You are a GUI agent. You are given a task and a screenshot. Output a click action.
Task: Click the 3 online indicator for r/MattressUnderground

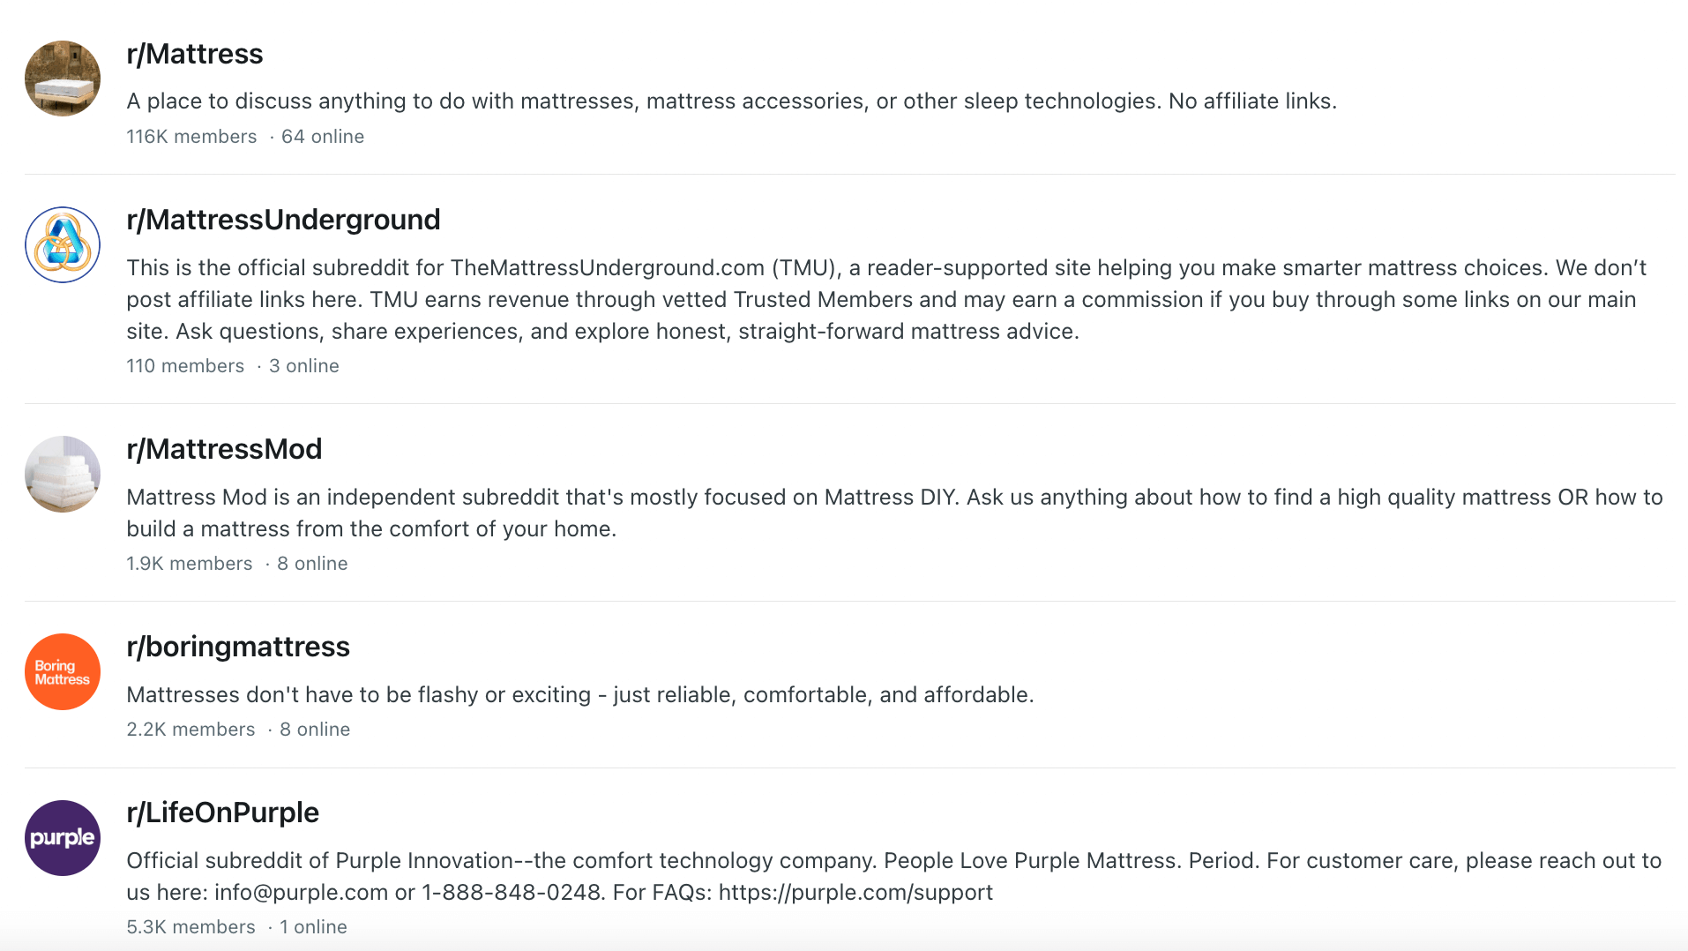pos(303,365)
